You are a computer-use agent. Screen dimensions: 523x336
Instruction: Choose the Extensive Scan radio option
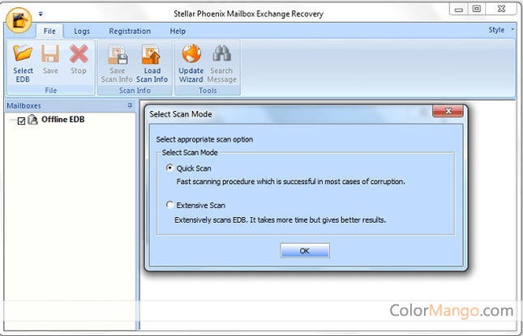click(x=169, y=205)
